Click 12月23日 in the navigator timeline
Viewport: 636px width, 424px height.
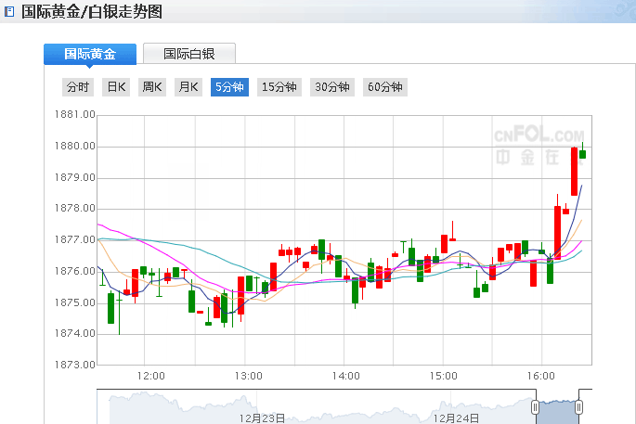(262, 418)
